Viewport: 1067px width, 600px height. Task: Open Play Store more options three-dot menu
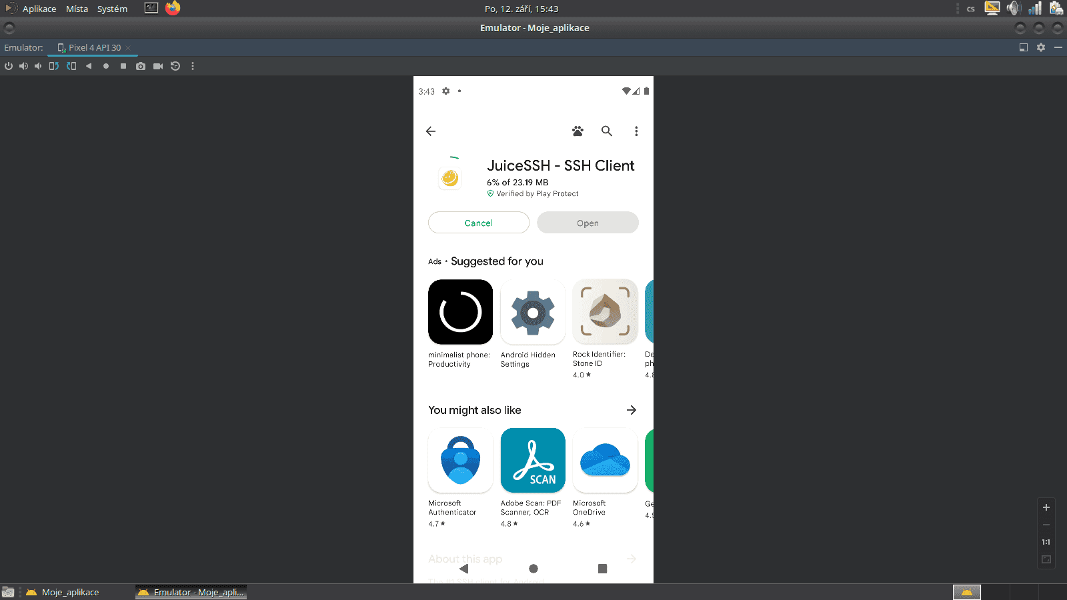click(636, 131)
